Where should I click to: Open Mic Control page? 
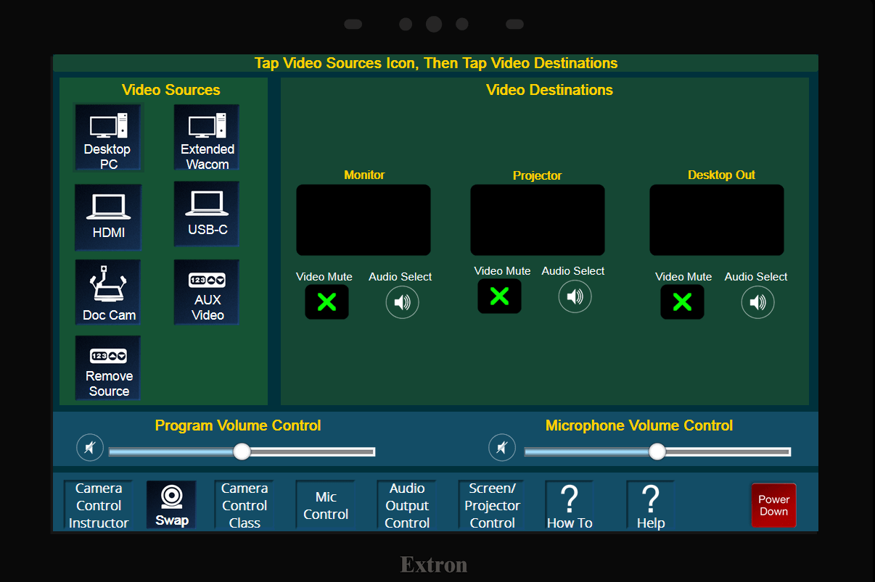[x=326, y=505]
